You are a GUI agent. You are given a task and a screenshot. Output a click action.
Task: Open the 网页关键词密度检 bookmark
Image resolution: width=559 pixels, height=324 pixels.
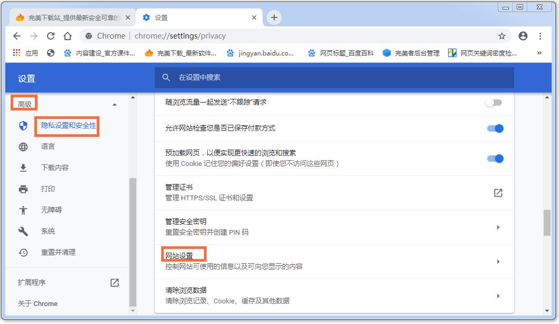point(483,53)
